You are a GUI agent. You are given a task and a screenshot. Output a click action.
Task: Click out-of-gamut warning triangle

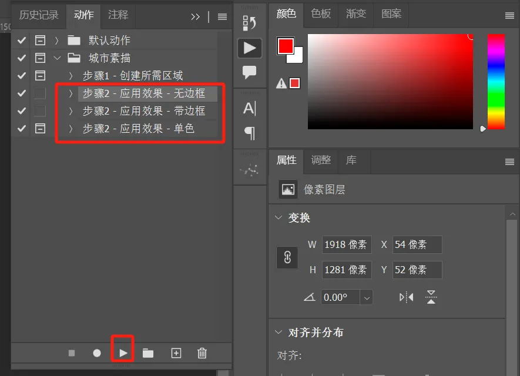pos(281,83)
